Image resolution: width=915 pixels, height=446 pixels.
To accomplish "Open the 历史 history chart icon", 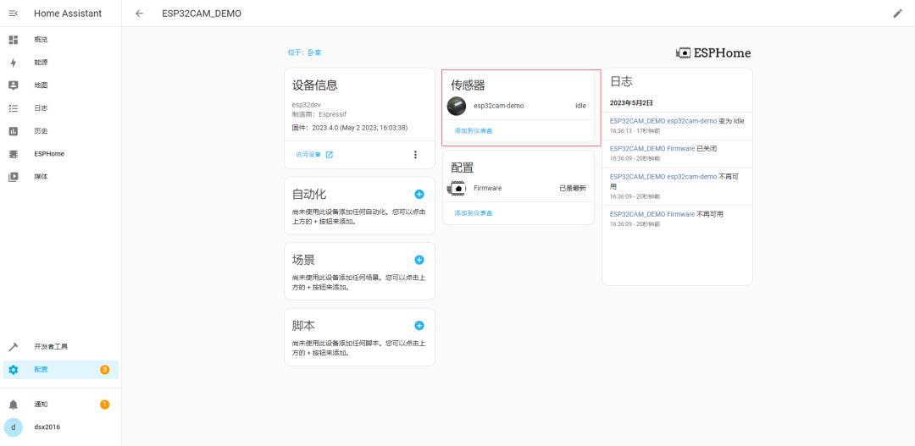I will 14,131.
